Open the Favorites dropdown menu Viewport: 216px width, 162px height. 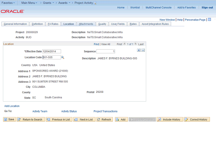point(8,3)
